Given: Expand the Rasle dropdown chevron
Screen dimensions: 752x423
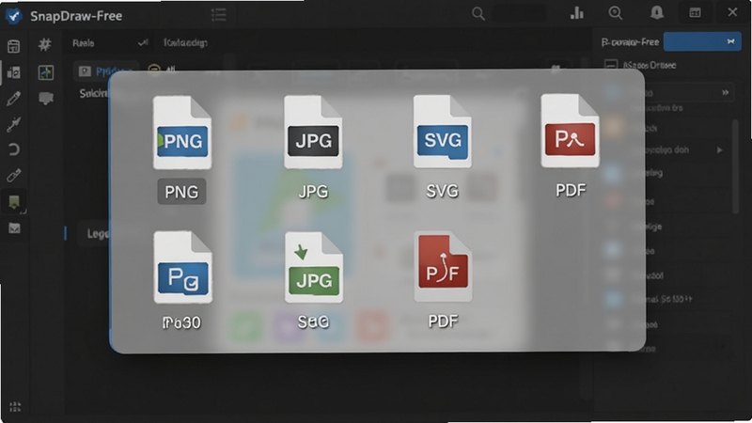Looking at the screenshot, I should pyautogui.click(x=143, y=43).
